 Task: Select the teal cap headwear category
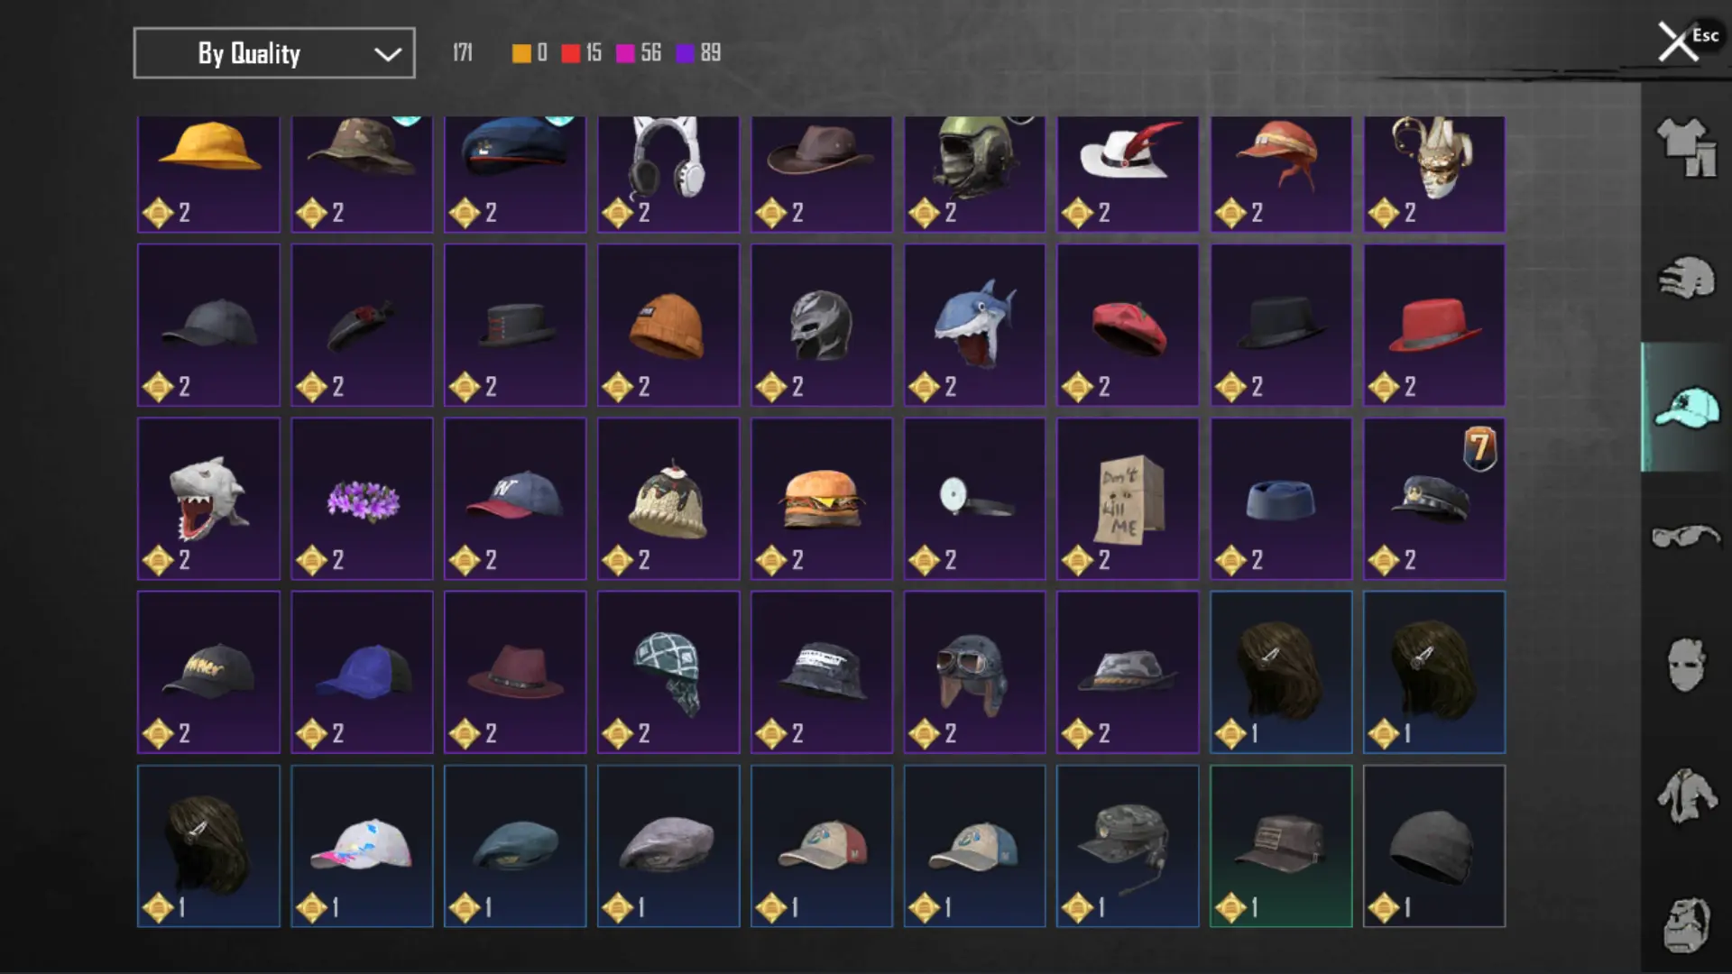point(1686,407)
